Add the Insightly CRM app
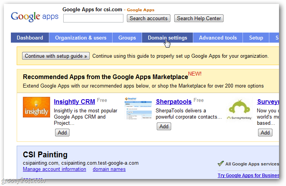Viewport: 286px width, 186px height. [62, 133]
